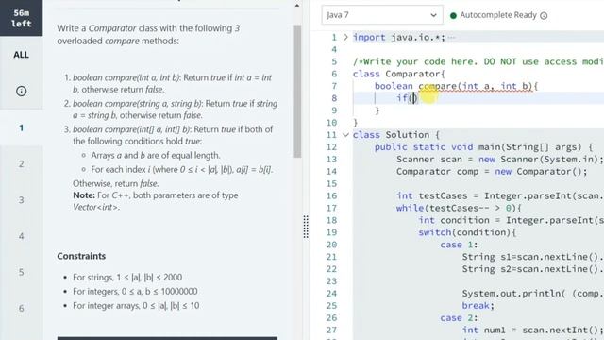Go to question 1 in the sidebar
The image size is (604, 340).
[x=21, y=127]
